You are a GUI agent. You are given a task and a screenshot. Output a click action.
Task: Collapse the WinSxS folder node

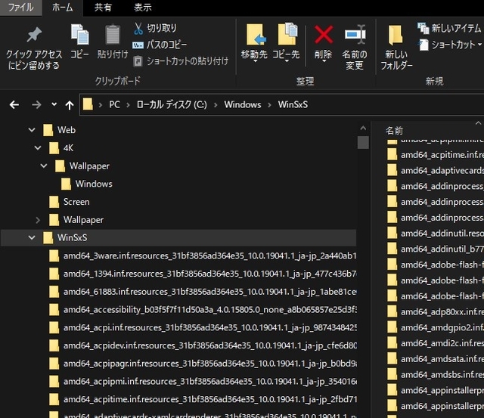(32, 237)
